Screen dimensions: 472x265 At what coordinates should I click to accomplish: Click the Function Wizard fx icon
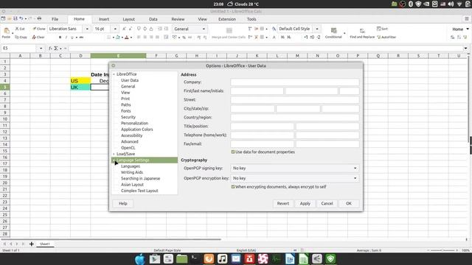tap(50, 48)
